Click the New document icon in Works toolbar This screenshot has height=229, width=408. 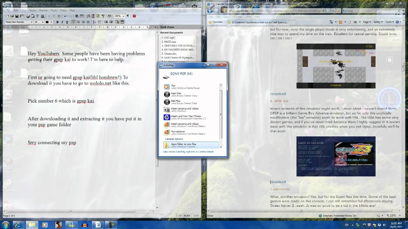pyautogui.click(x=7, y=16)
